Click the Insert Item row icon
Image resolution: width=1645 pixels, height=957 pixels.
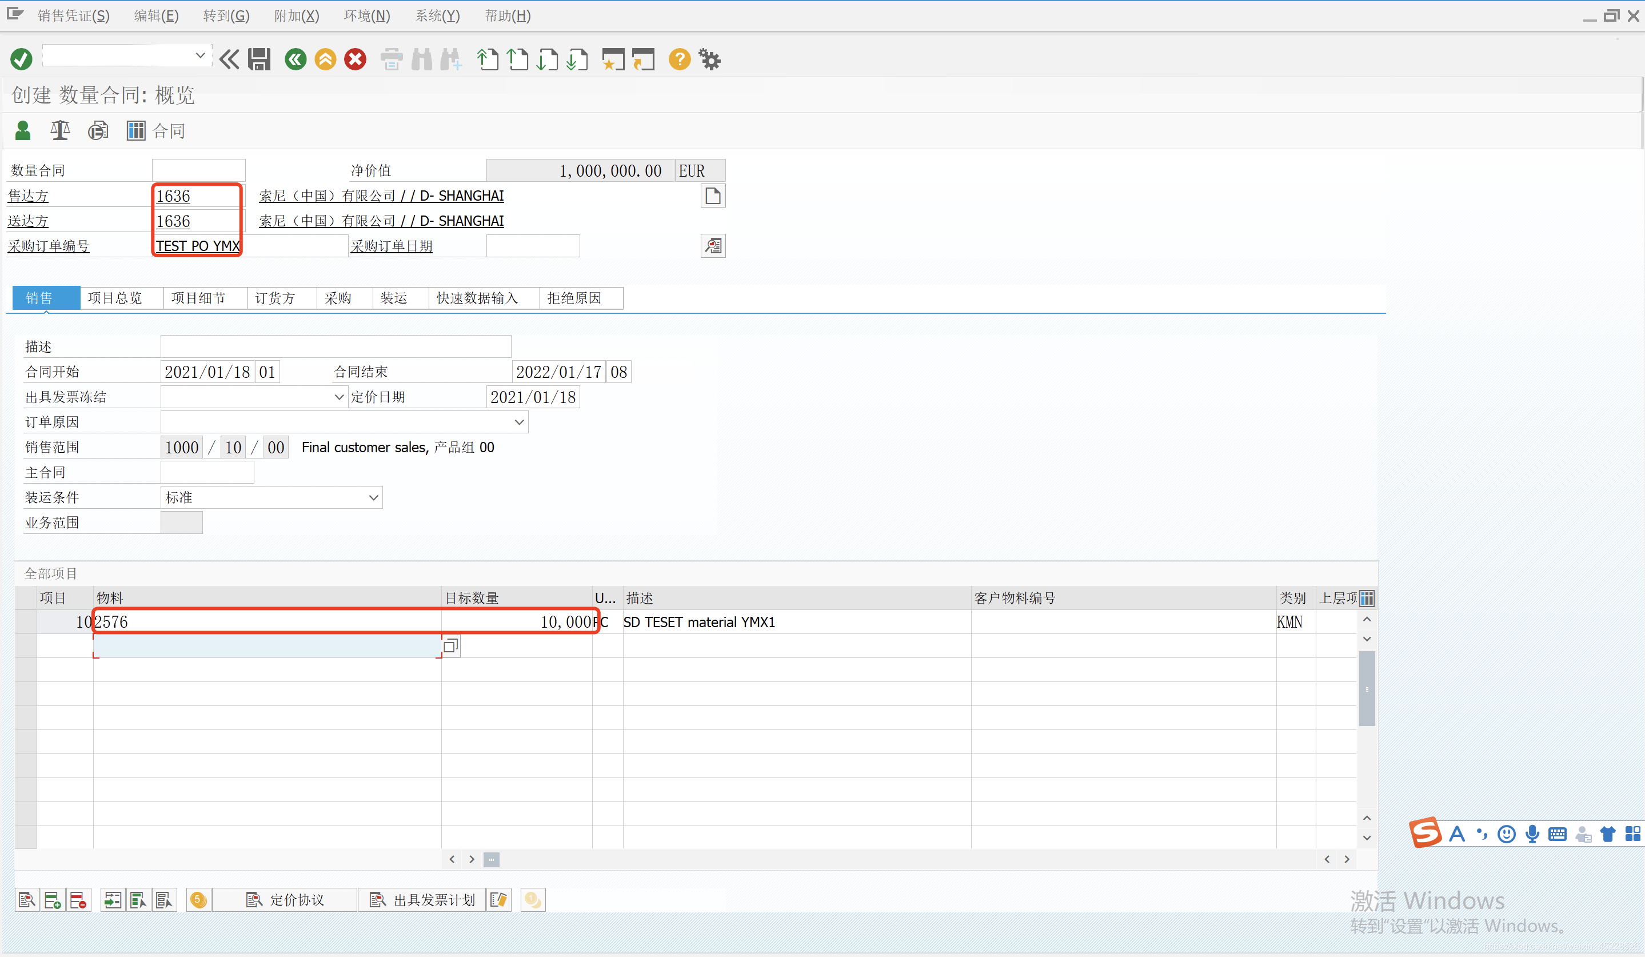[x=52, y=900]
